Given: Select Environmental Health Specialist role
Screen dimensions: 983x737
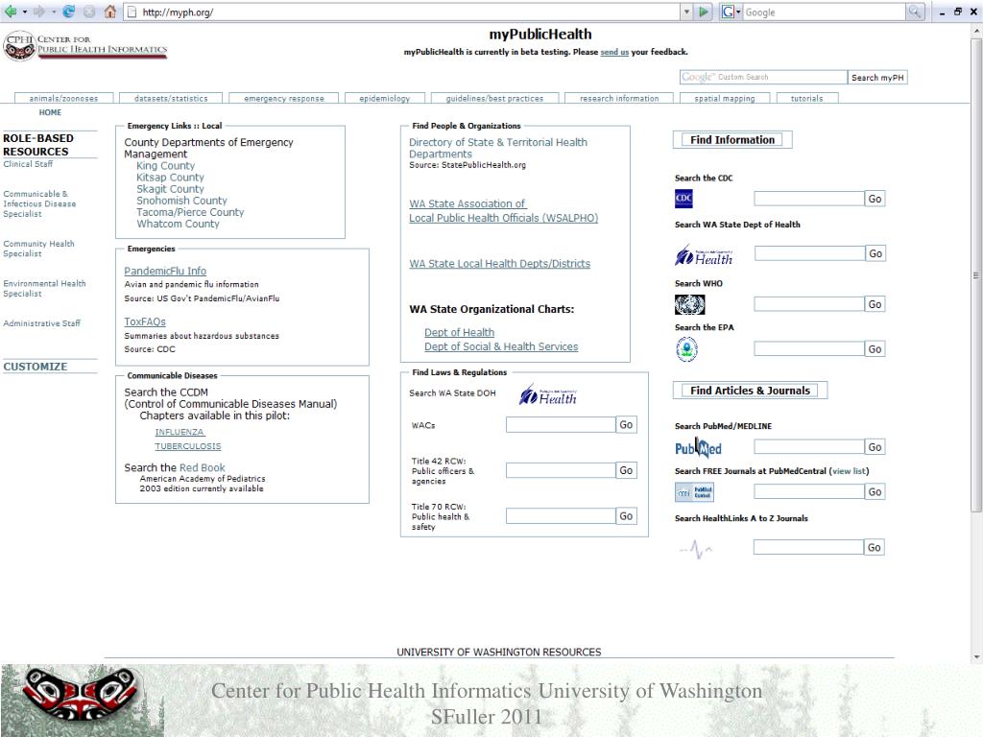Looking at the screenshot, I should click(44, 288).
